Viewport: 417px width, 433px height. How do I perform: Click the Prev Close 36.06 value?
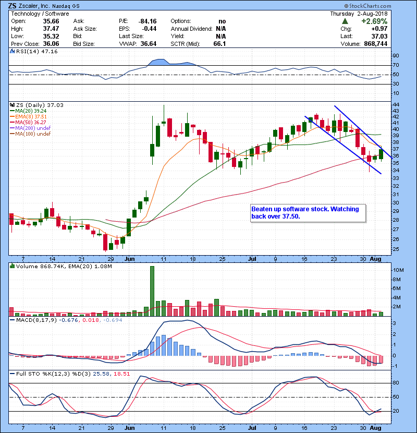51,44
